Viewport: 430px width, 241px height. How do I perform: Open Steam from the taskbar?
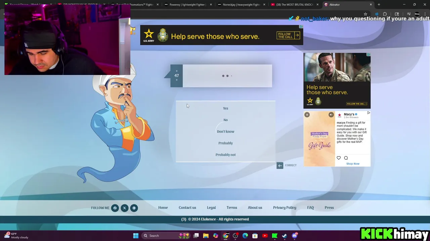tap(284, 236)
